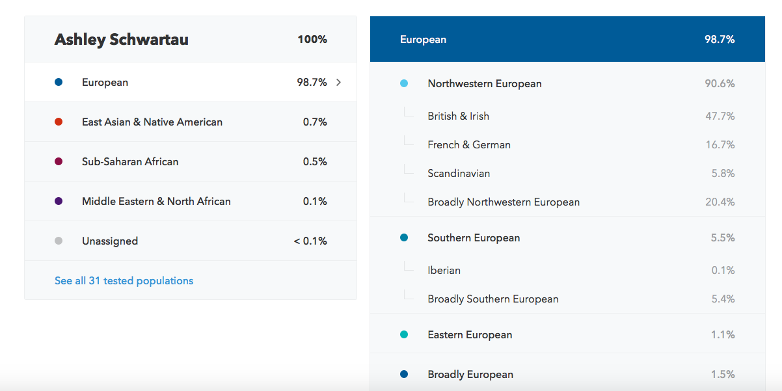Click the maroon Sub-Saharan African dot

[x=59, y=162]
